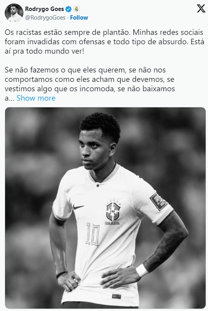This screenshot has width=208, height=311.
Task: Click the line "aí pra todo mundo ver!"
Action: pyautogui.click(x=44, y=51)
